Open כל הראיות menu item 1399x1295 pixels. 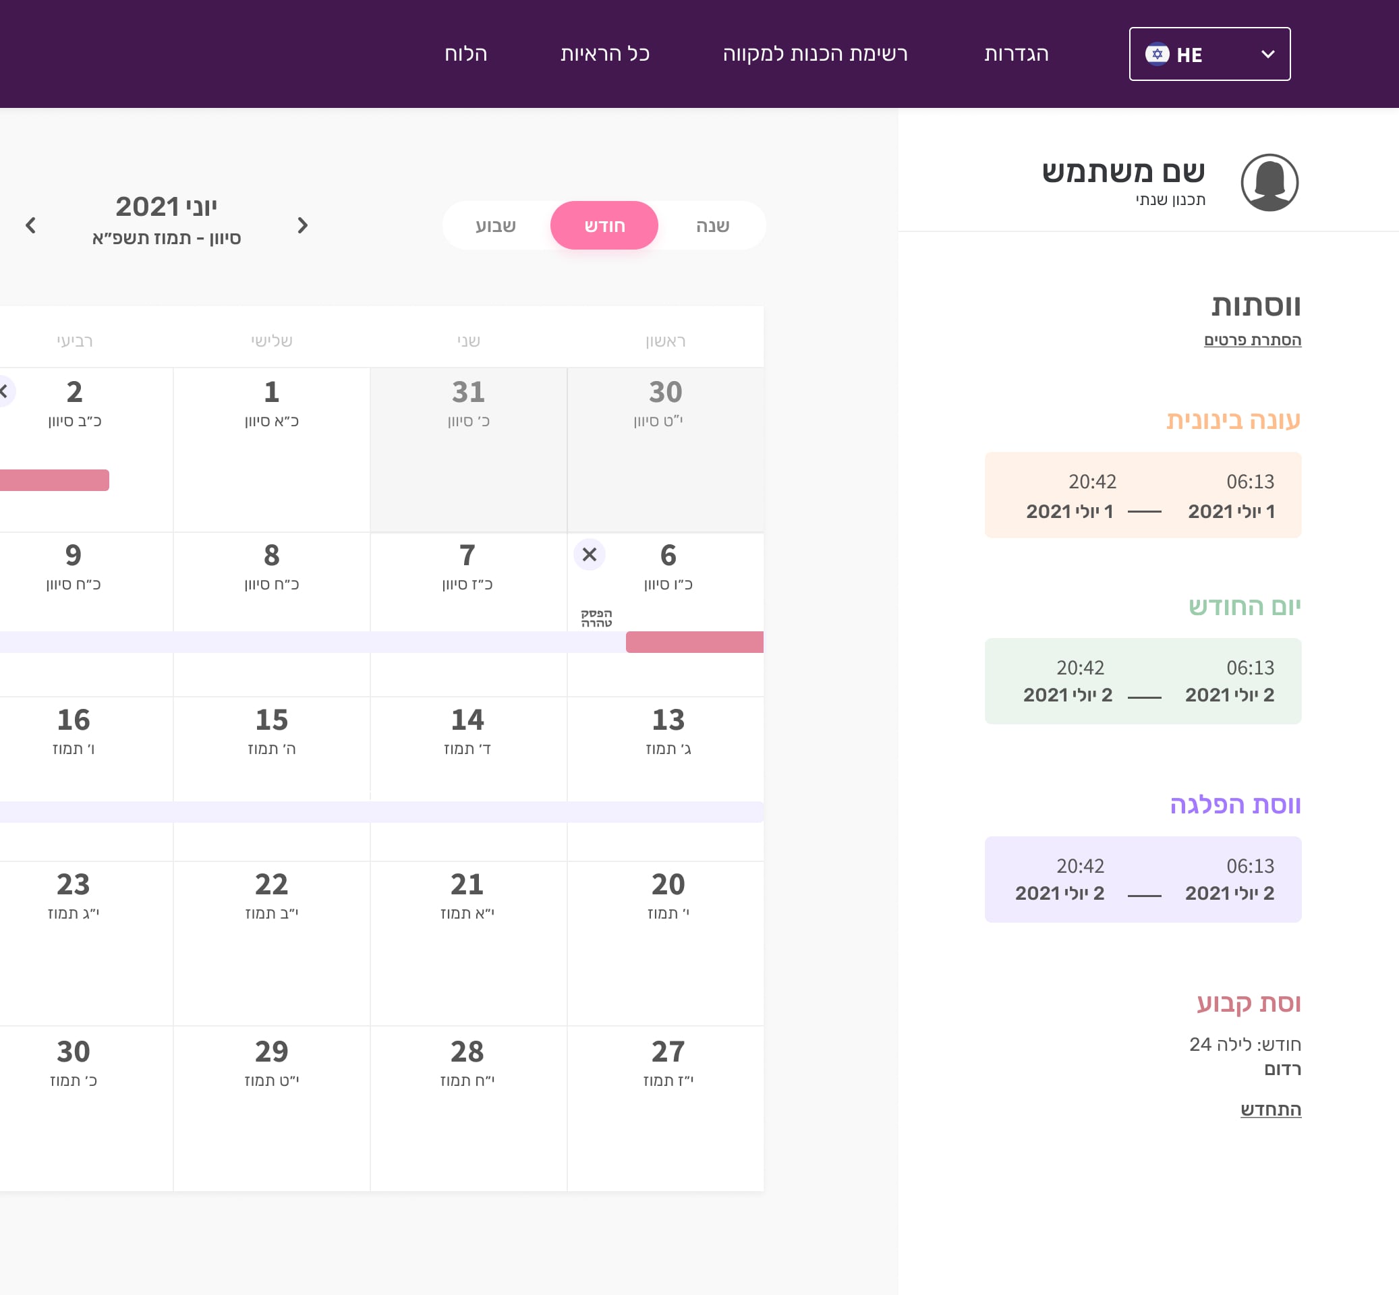[605, 54]
